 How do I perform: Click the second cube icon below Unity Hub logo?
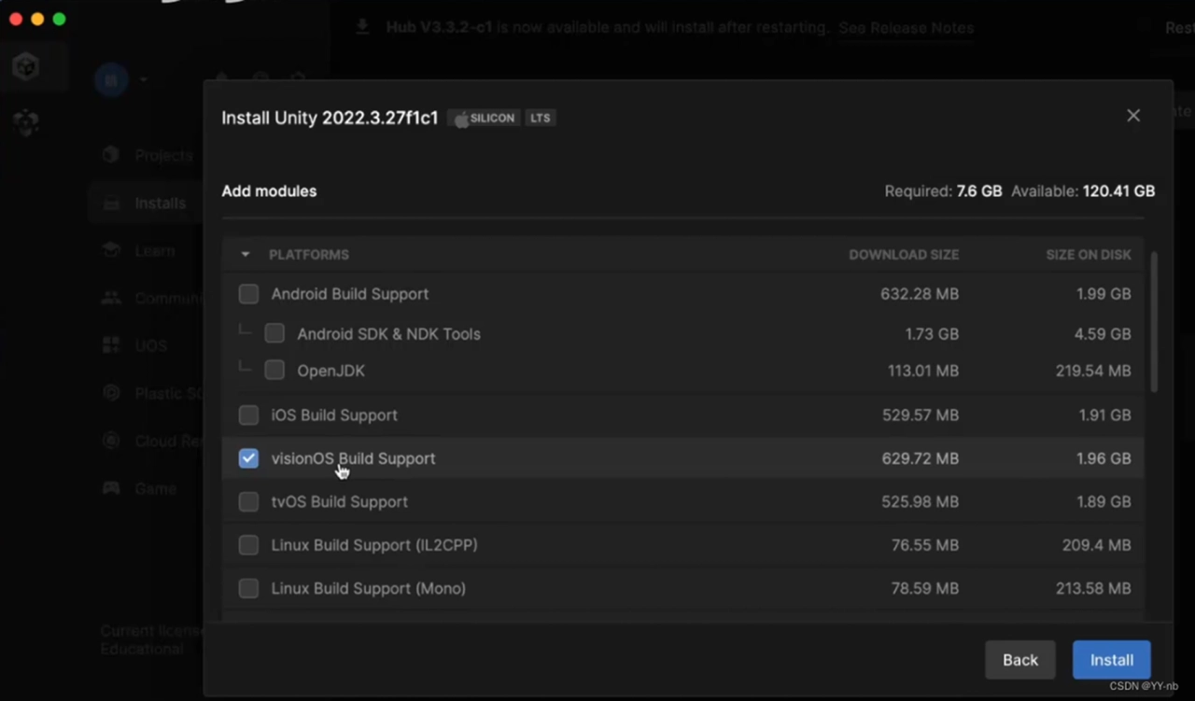pyautogui.click(x=26, y=122)
